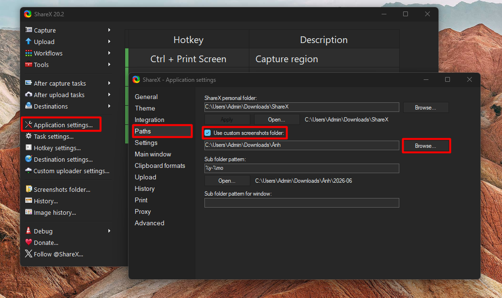Open the Upload tab in Application settings

(145, 177)
